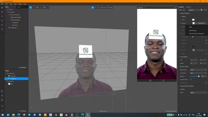
Task: Open the Shader Type dropdown
Action: pyautogui.click(x=197, y=10)
